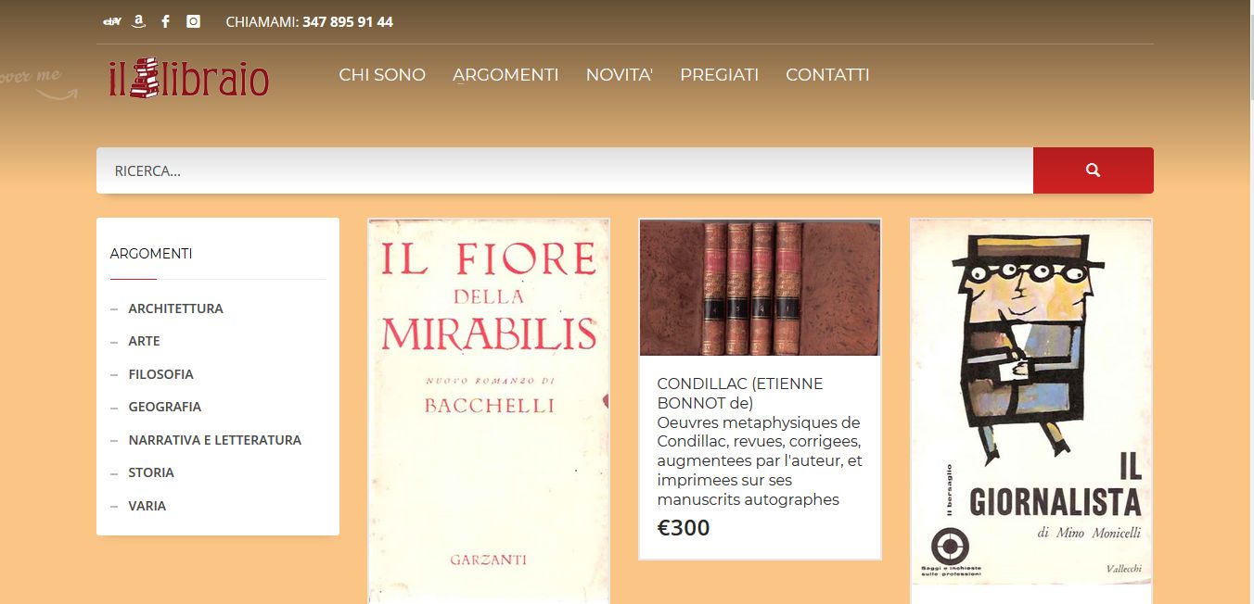View Il Giornalista book cover
The height and width of the screenshot is (604, 1254).
[1031, 402]
